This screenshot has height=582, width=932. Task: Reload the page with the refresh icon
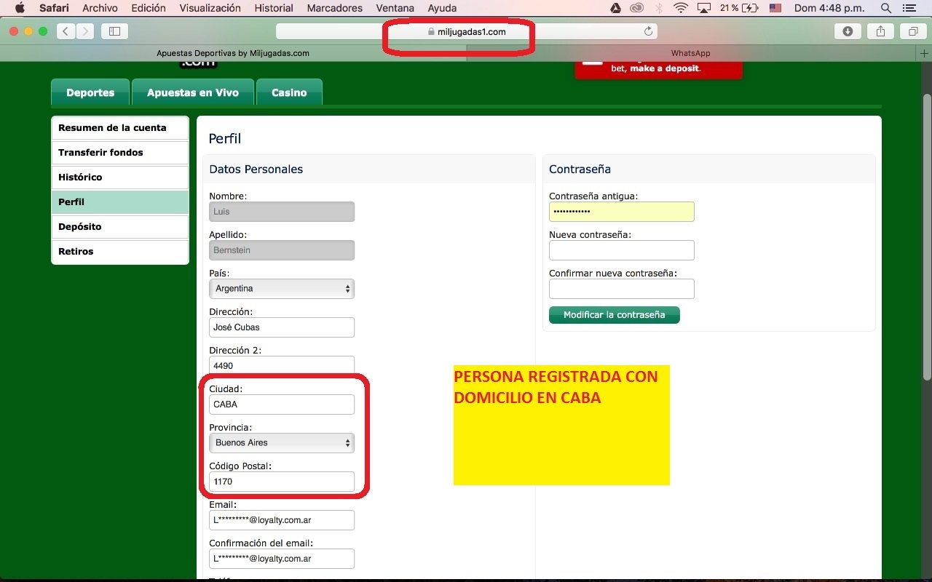(x=648, y=31)
